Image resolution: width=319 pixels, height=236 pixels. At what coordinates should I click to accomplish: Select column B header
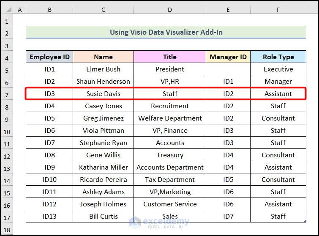pyautogui.click(x=49, y=9)
